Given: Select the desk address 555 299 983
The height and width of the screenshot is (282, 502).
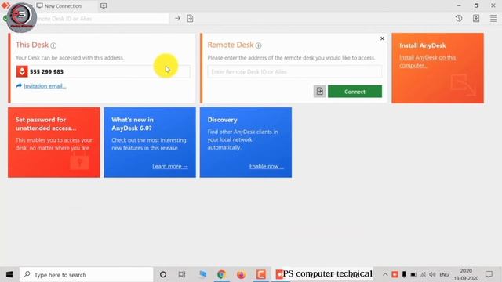Looking at the screenshot, I should pyautogui.click(x=46, y=71).
